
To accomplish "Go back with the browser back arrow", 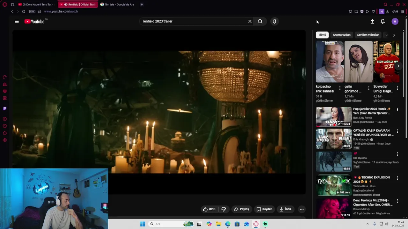I will 12,11.
